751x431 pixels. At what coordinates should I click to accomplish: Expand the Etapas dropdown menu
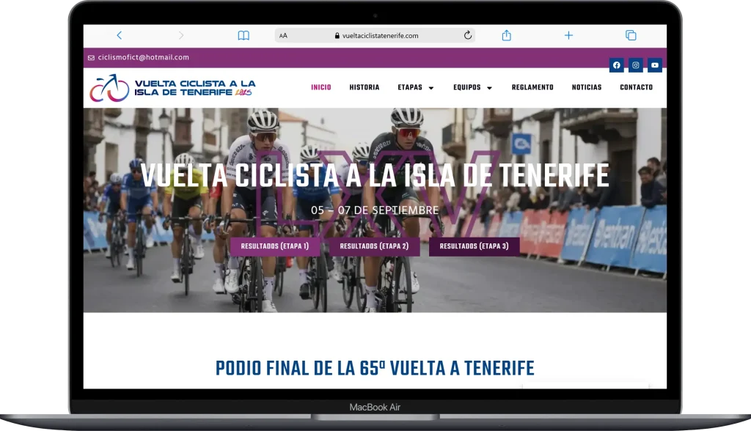416,87
